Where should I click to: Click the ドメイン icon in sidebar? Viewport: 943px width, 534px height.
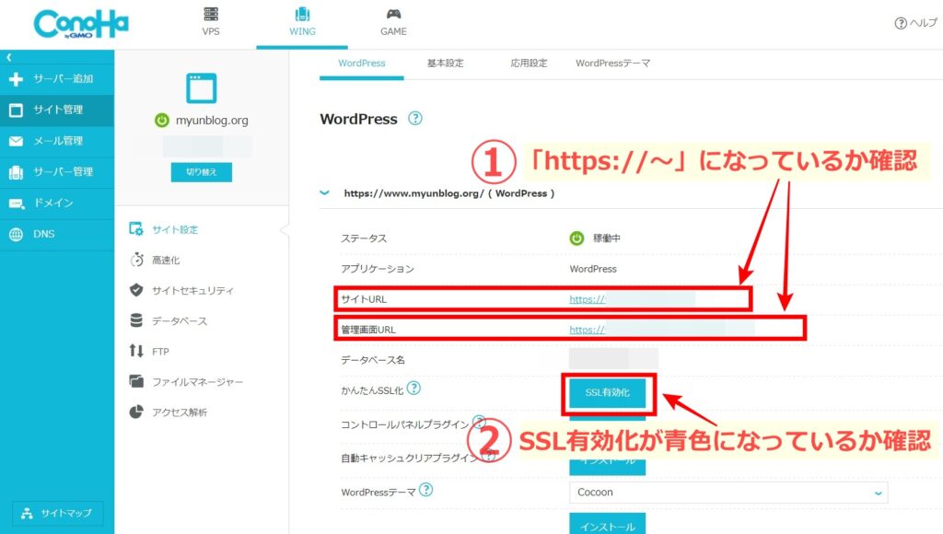(17, 203)
